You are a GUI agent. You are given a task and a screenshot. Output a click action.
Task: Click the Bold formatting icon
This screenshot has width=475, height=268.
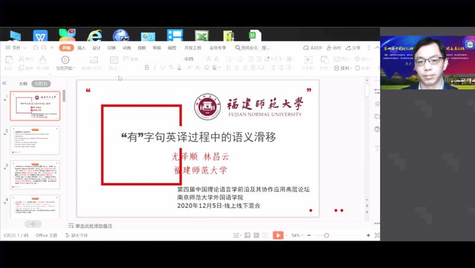pyautogui.click(x=147, y=68)
